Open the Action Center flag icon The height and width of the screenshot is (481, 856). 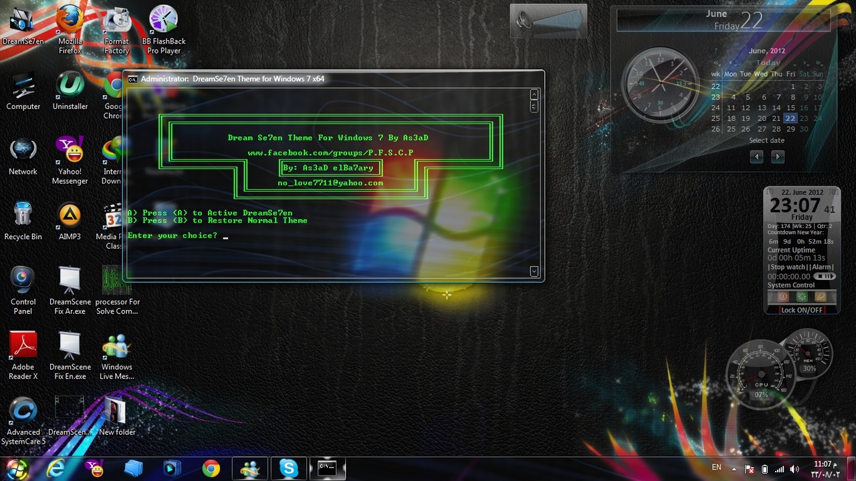750,469
